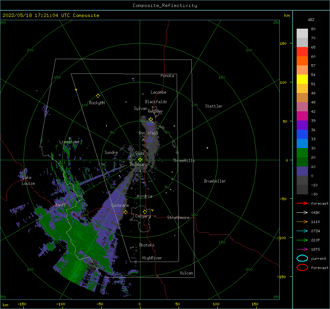This screenshot has width=330, height=309.
Task: Click the Composite_Reflectivity title
Action: [x=165, y=6]
